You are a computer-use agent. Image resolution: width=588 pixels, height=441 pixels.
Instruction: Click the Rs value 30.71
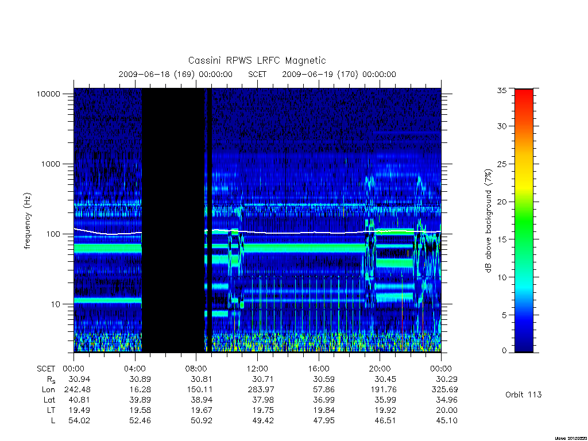click(263, 379)
